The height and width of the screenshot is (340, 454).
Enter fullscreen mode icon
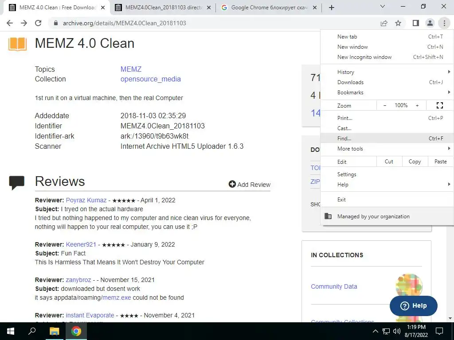(439, 105)
